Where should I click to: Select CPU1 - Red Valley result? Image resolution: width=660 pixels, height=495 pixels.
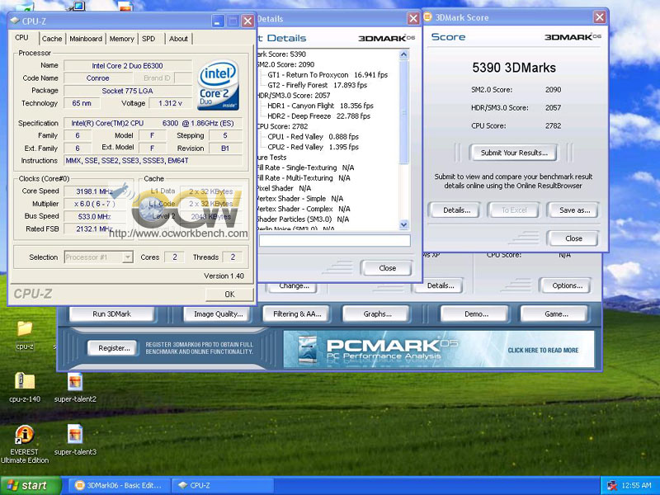coord(313,137)
